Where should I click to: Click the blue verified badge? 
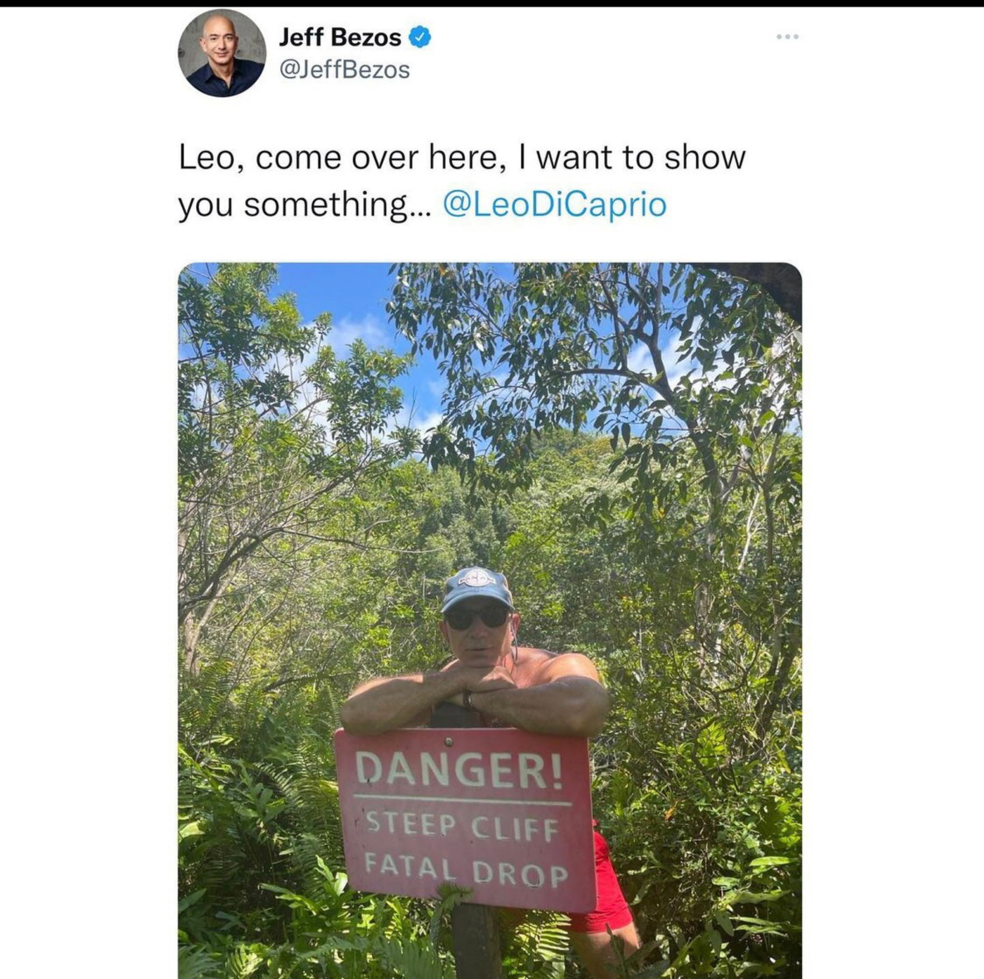coord(420,37)
